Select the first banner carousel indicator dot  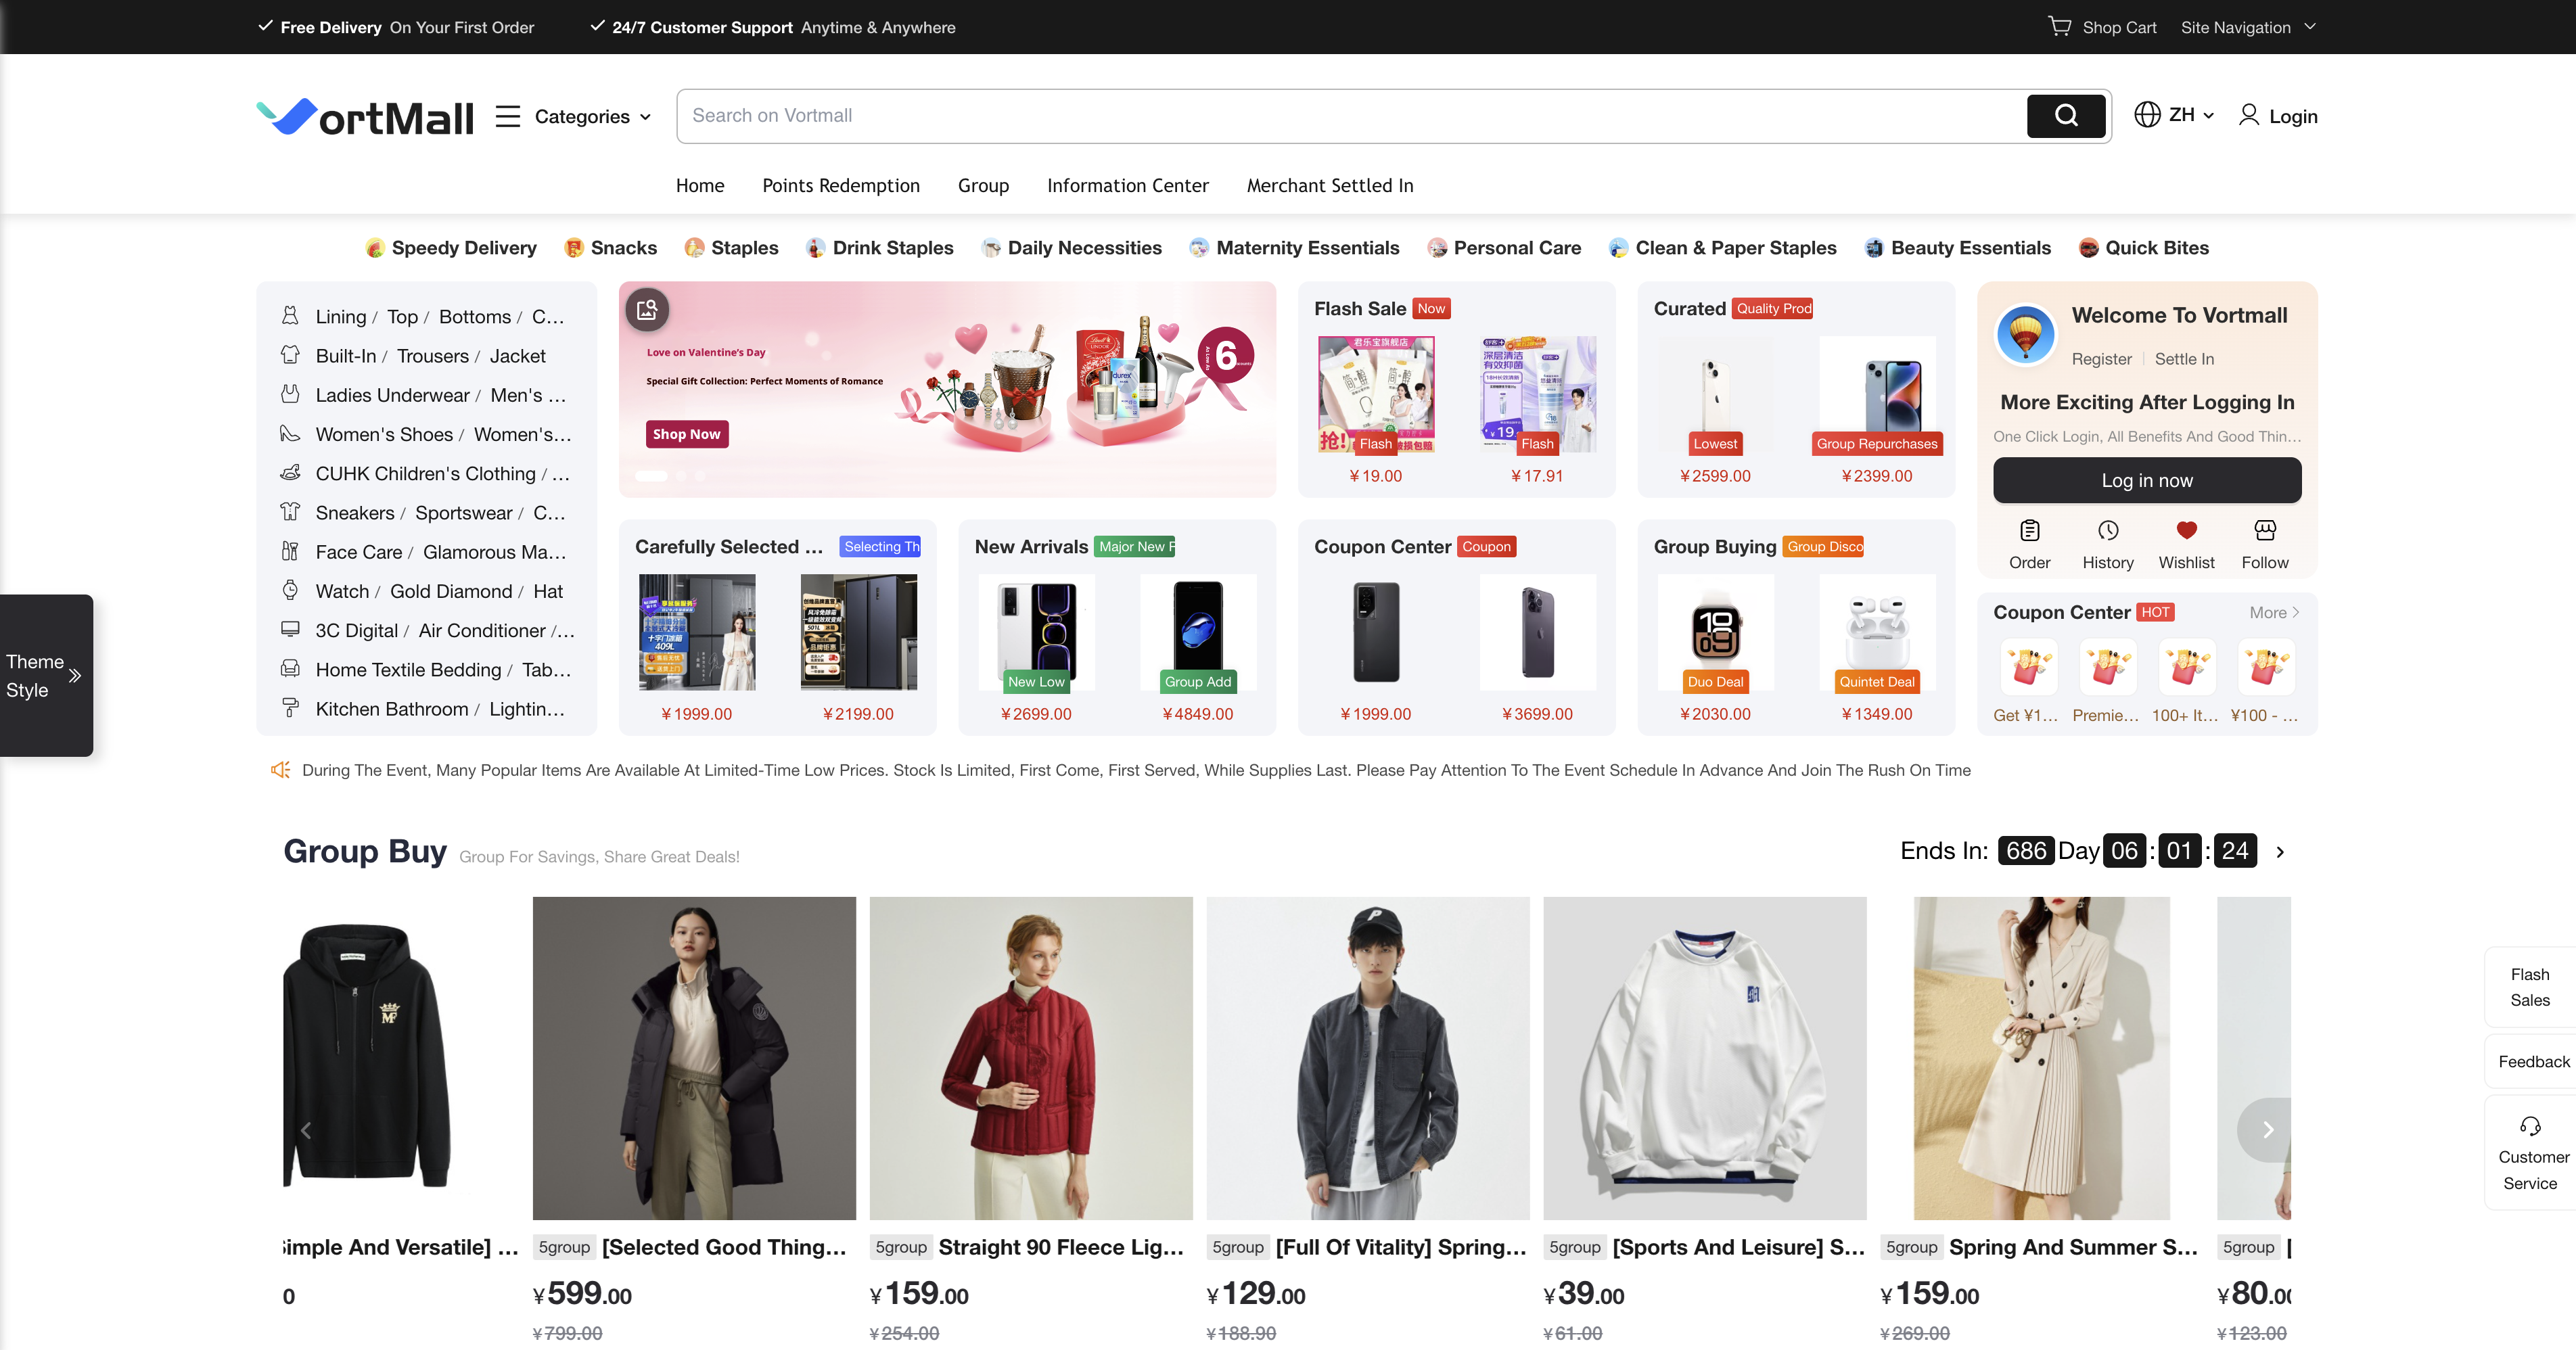[x=651, y=476]
